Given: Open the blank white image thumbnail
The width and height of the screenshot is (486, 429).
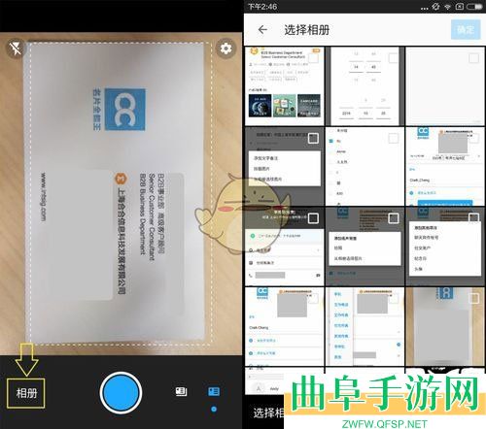Looking at the screenshot, I should [x=445, y=86].
